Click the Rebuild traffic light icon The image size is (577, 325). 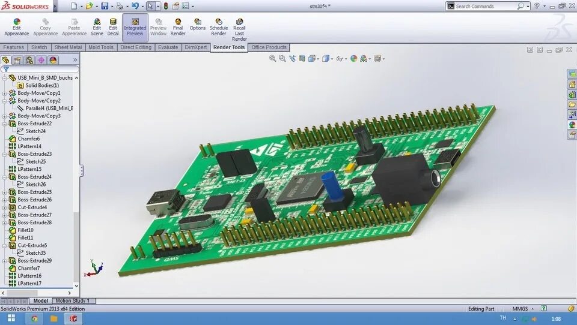[x=166, y=6]
